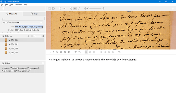Open the My Default Template dropdown

22,22
